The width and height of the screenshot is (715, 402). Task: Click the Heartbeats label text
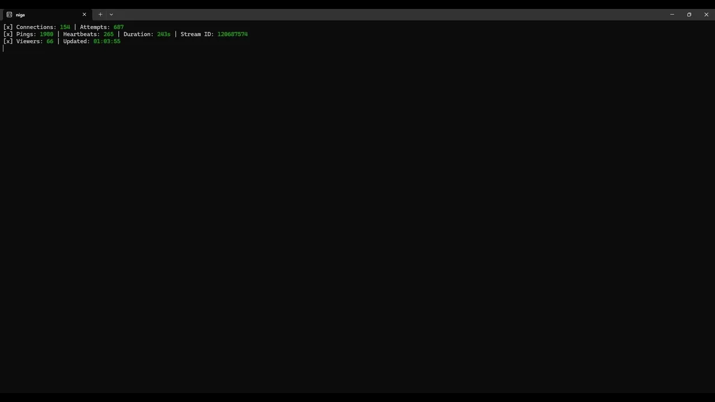[82, 34]
